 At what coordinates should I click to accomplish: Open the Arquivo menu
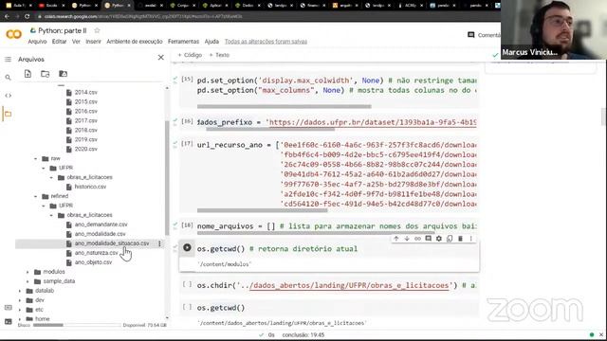click(37, 42)
